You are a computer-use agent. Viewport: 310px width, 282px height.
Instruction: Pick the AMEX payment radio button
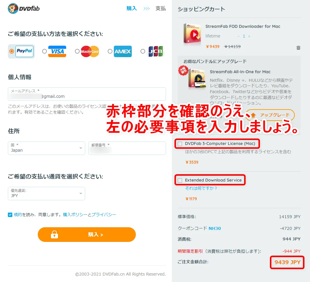click(x=110, y=52)
